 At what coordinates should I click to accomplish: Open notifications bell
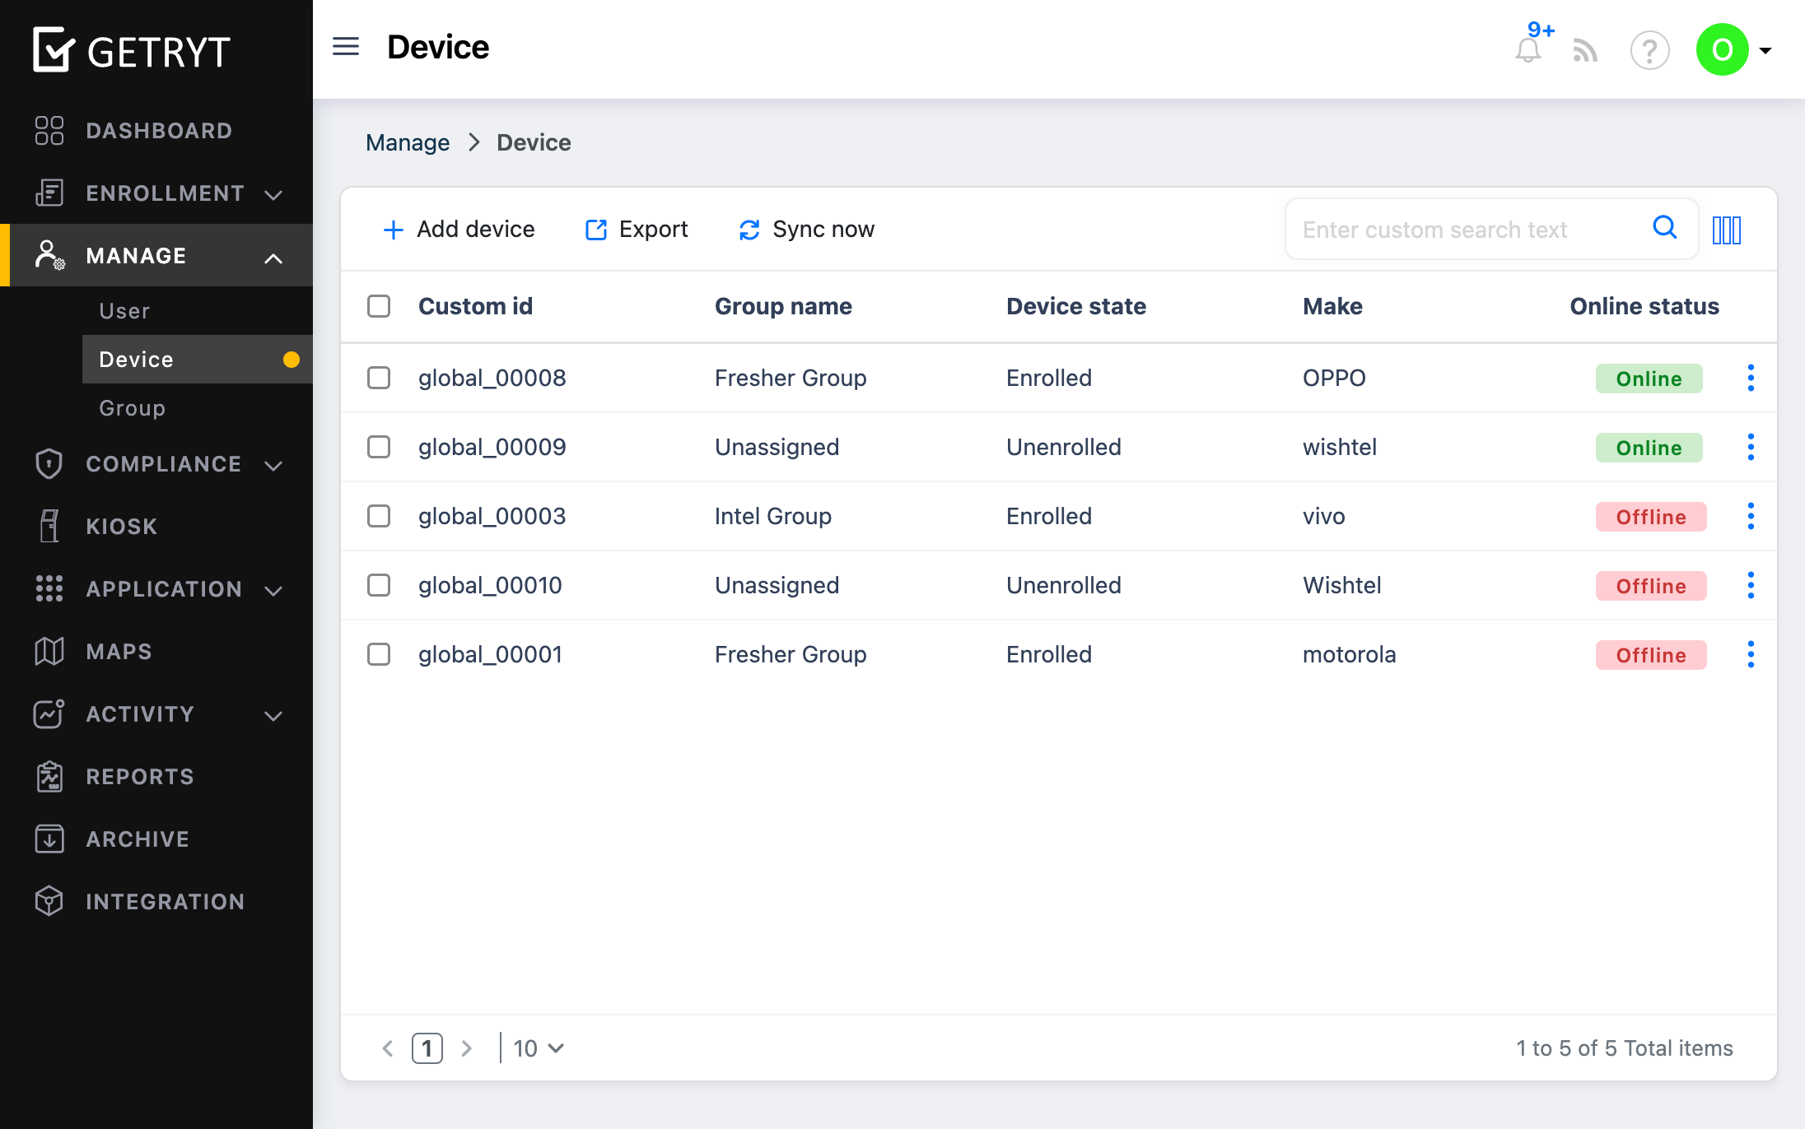[x=1528, y=50]
